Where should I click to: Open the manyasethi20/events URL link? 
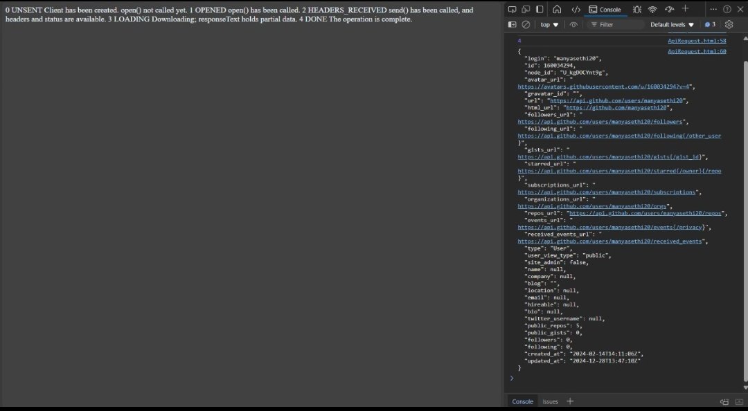(x=610, y=228)
